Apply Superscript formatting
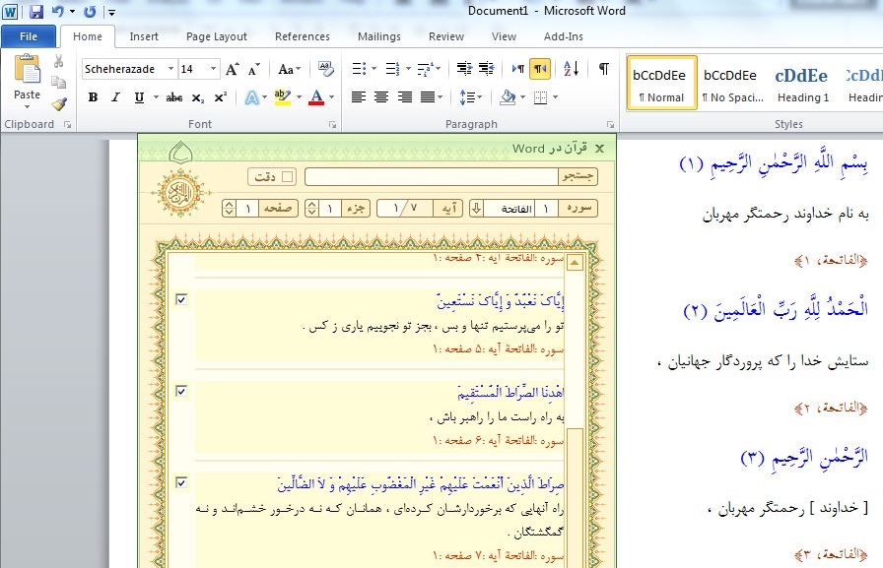883x568 pixels. 220,97
